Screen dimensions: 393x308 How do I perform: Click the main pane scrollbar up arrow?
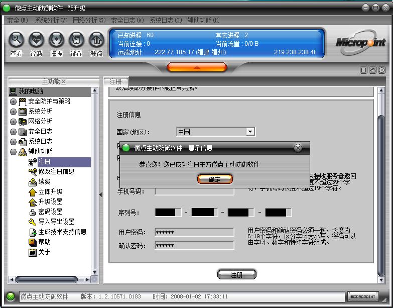tap(381, 90)
